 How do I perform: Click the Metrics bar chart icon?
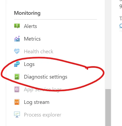(x=17, y=39)
